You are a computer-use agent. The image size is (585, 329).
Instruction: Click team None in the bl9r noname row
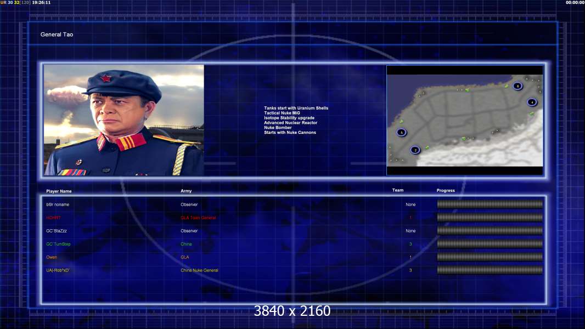click(410, 205)
